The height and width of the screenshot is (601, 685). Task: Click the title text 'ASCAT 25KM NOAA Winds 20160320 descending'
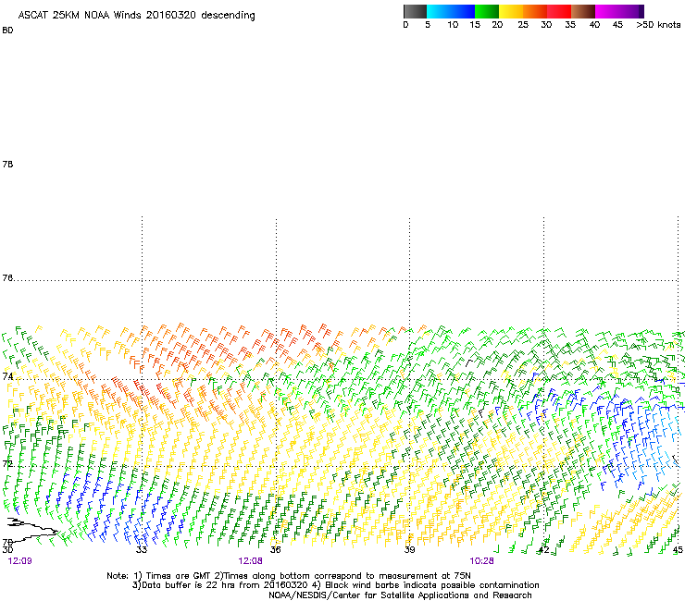tap(136, 15)
